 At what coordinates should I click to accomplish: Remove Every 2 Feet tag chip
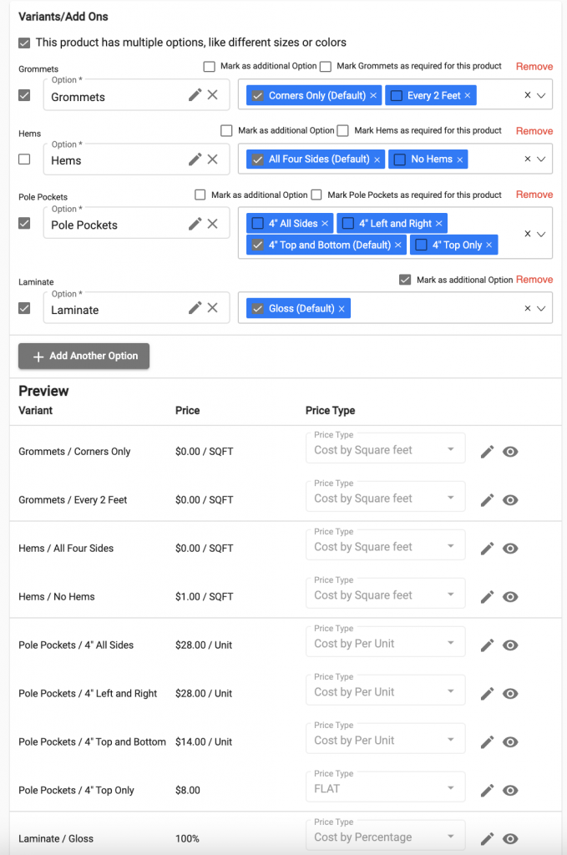pyautogui.click(x=468, y=95)
